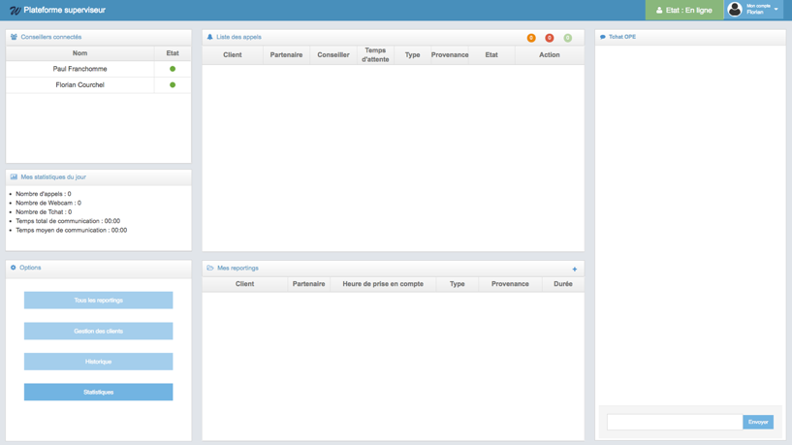Click the Plateforme superviseur logo icon
792x445 pixels.
(x=15, y=11)
